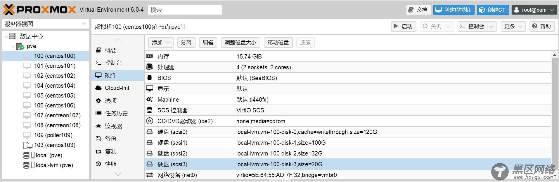
Task: Click the storage icon for local (pve)
Action: (29, 155)
